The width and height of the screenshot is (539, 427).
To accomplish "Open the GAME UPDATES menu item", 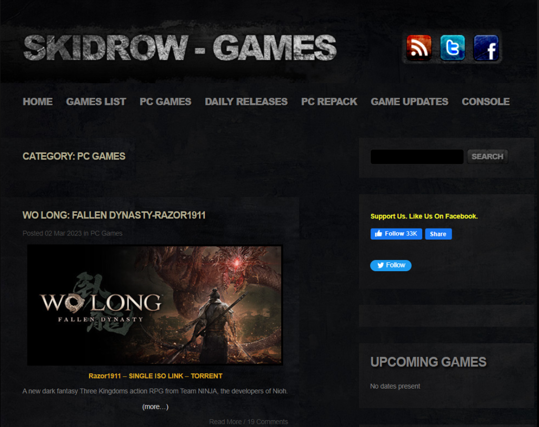I will [410, 102].
